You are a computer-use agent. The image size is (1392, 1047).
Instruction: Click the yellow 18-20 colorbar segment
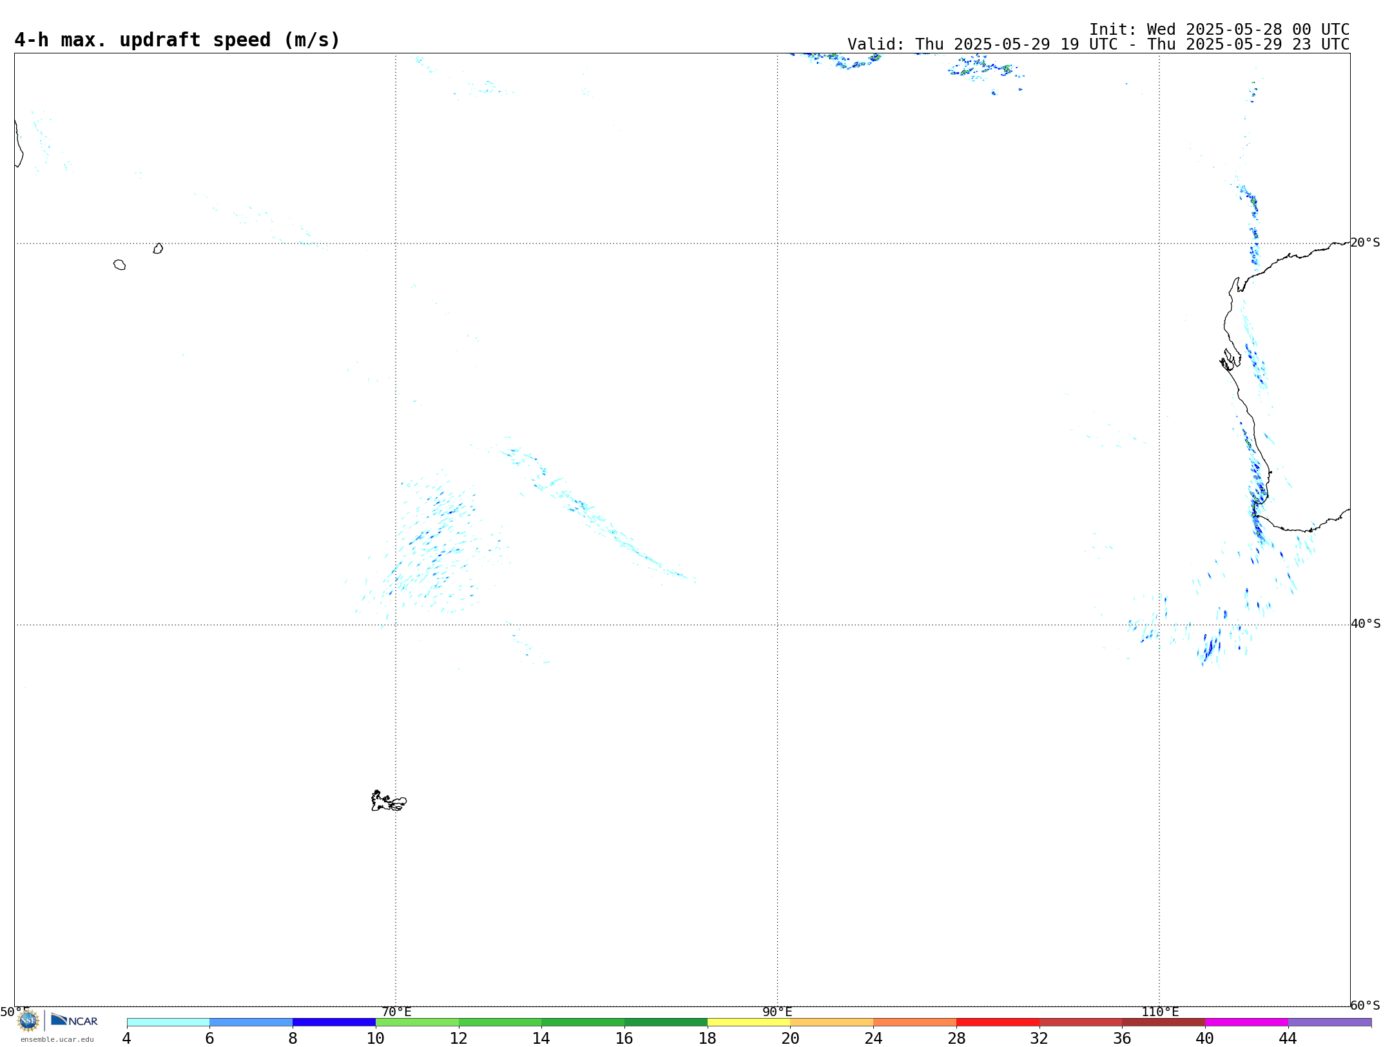749,1023
